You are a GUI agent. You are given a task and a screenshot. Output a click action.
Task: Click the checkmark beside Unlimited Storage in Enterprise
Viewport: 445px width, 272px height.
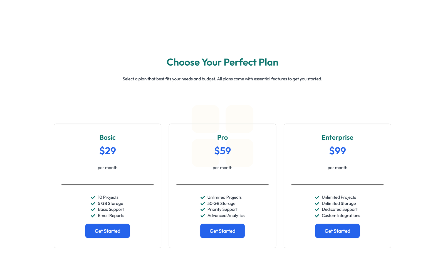(x=317, y=203)
